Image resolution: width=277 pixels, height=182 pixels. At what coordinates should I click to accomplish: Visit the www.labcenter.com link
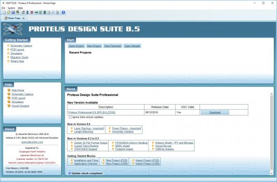[32, 142]
